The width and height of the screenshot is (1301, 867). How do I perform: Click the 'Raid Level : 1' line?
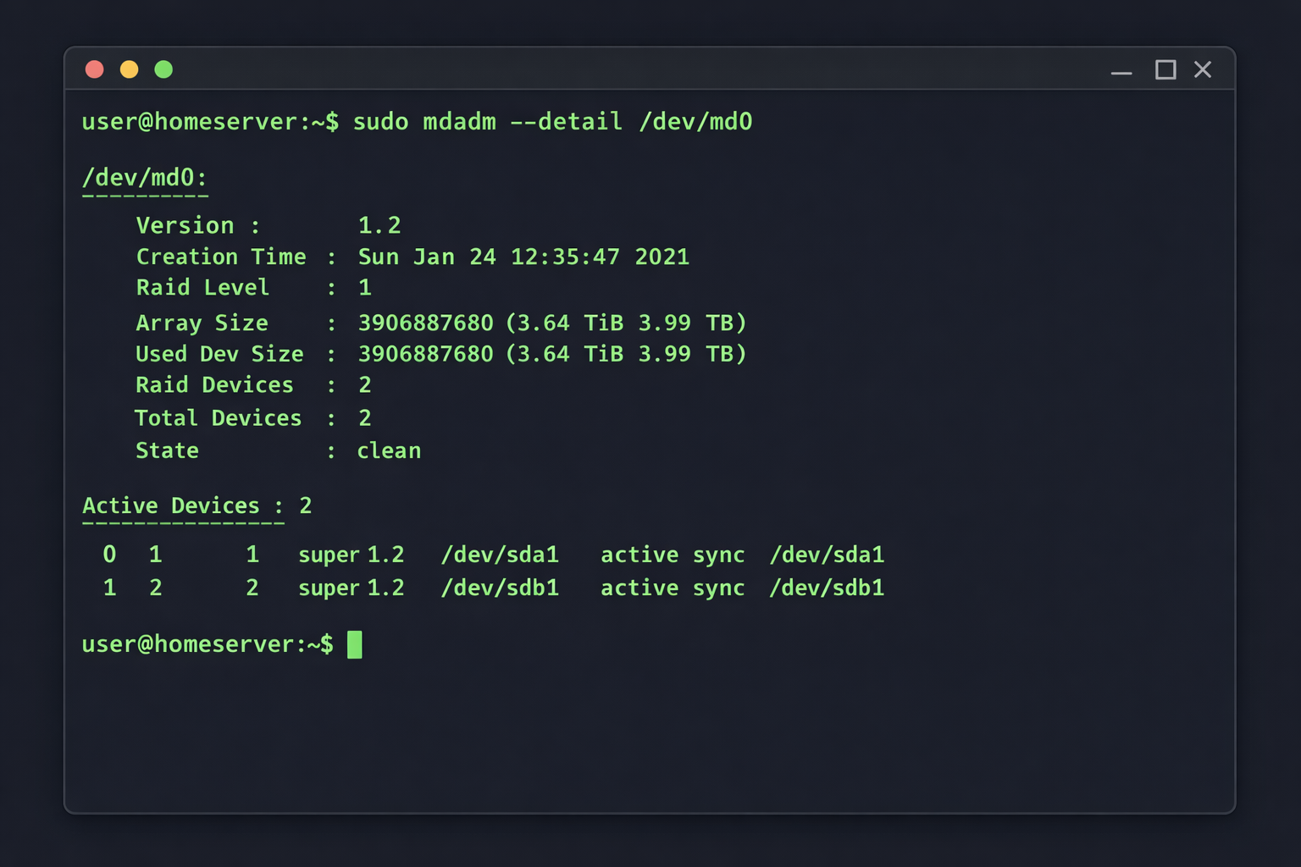point(251,287)
